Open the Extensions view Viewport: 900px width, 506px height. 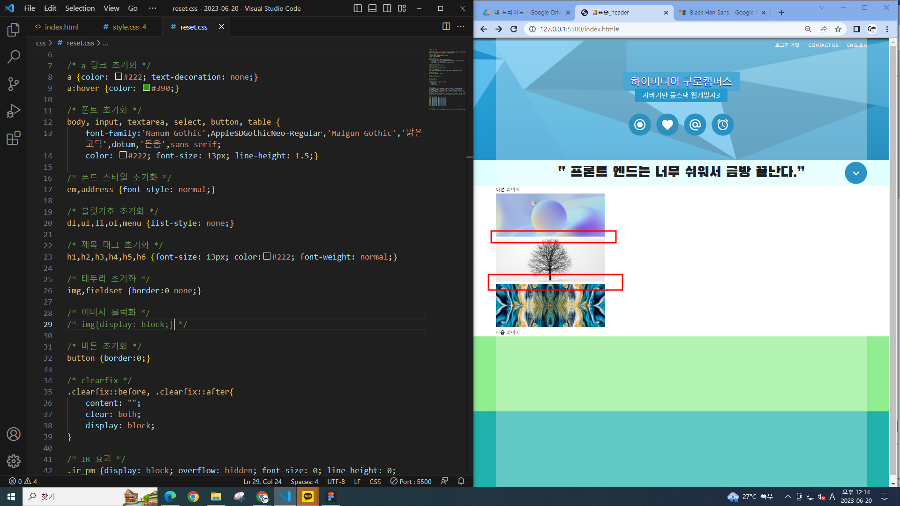click(x=14, y=138)
